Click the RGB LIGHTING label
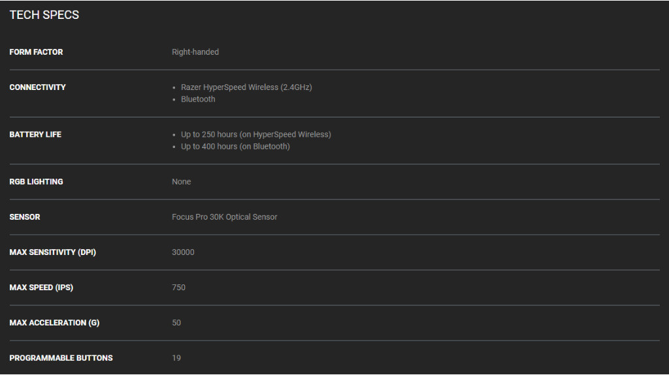The height and width of the screenshot is (375, 669). tap(36, 182)
